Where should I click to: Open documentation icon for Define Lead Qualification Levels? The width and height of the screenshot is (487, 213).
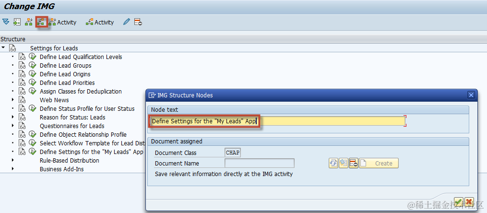point(22,57)
